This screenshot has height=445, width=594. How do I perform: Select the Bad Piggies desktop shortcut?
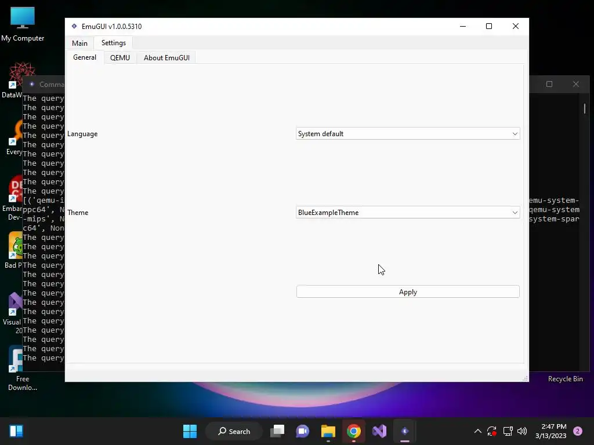coord(14,250)
